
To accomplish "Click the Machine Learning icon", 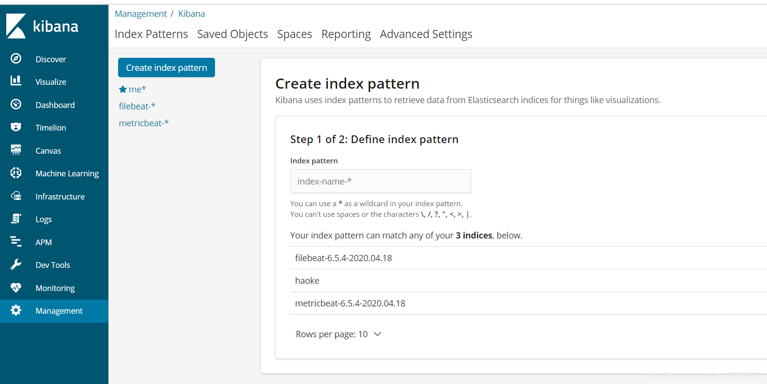I will point(16,172).
